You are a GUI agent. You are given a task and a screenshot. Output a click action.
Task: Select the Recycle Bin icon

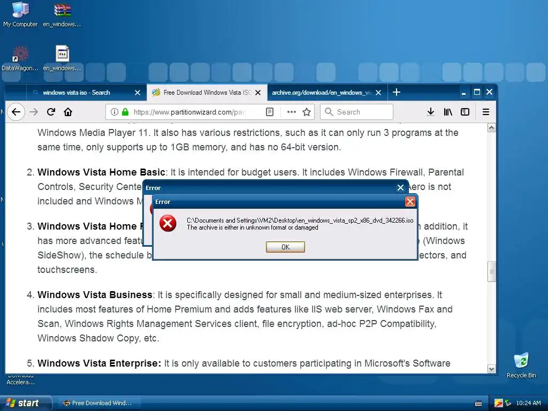[521, 366]
